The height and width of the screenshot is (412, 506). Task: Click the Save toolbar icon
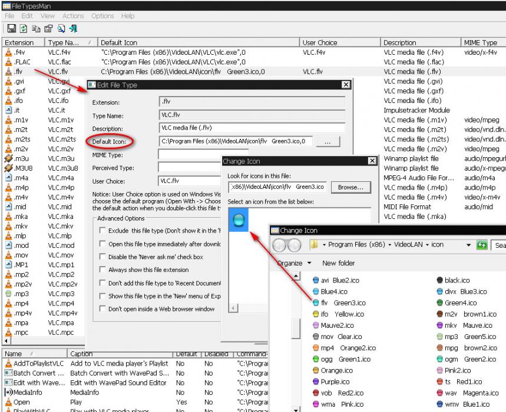[x=11, y=28]
